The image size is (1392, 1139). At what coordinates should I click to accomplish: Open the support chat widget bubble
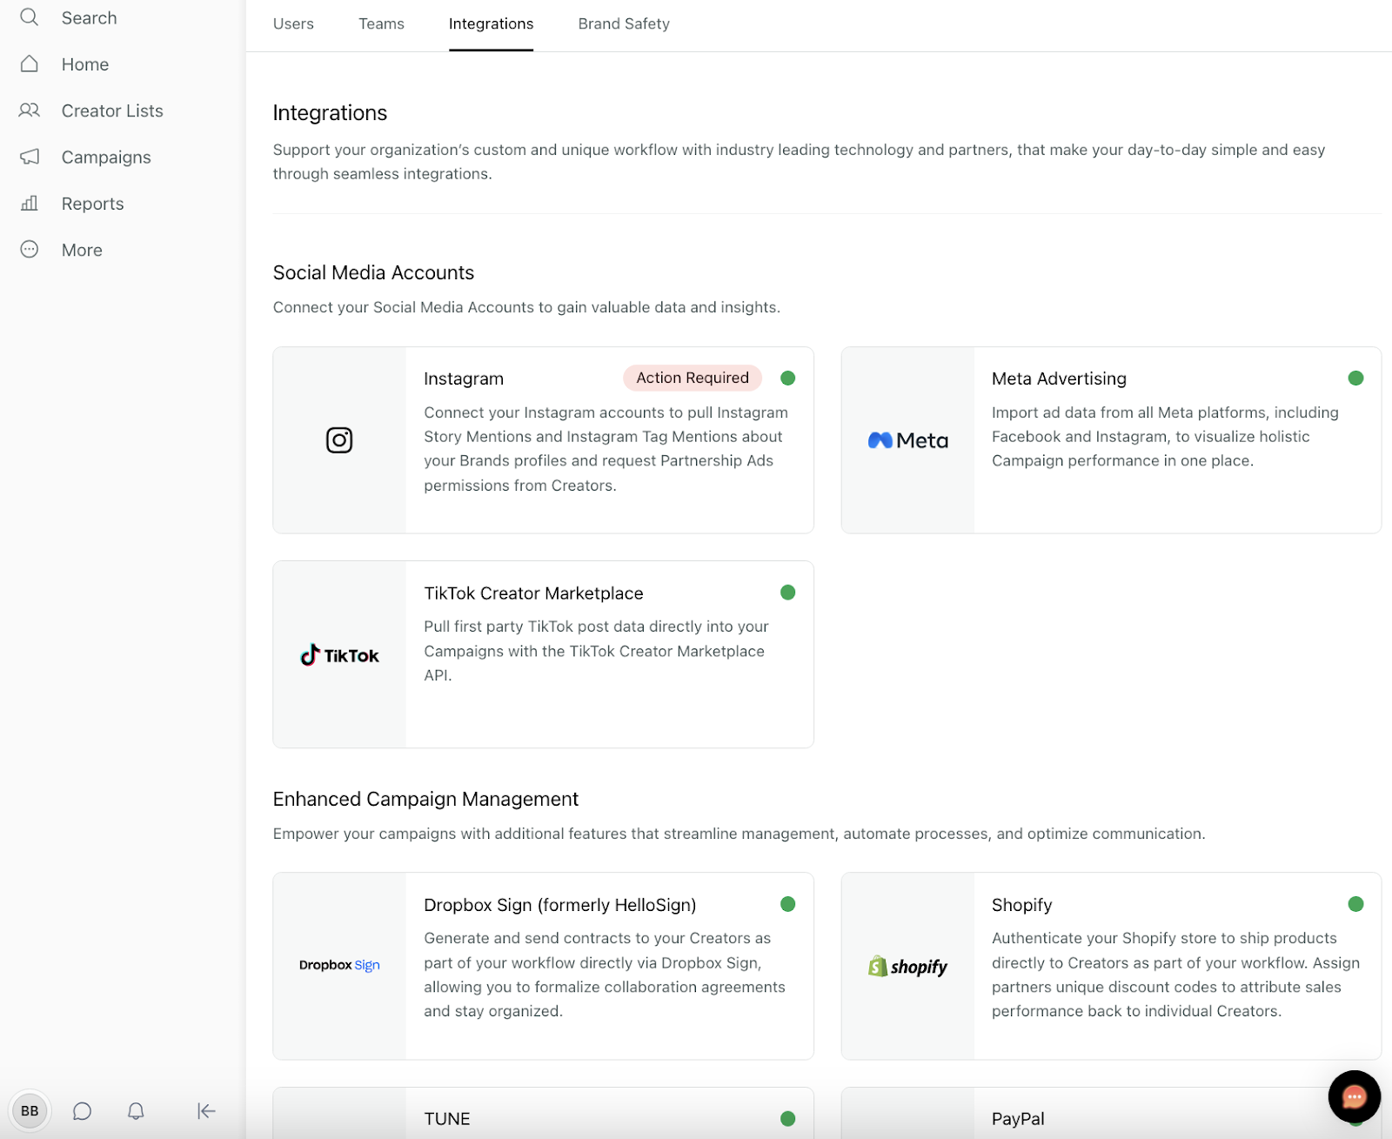tap(1354, 1097)
